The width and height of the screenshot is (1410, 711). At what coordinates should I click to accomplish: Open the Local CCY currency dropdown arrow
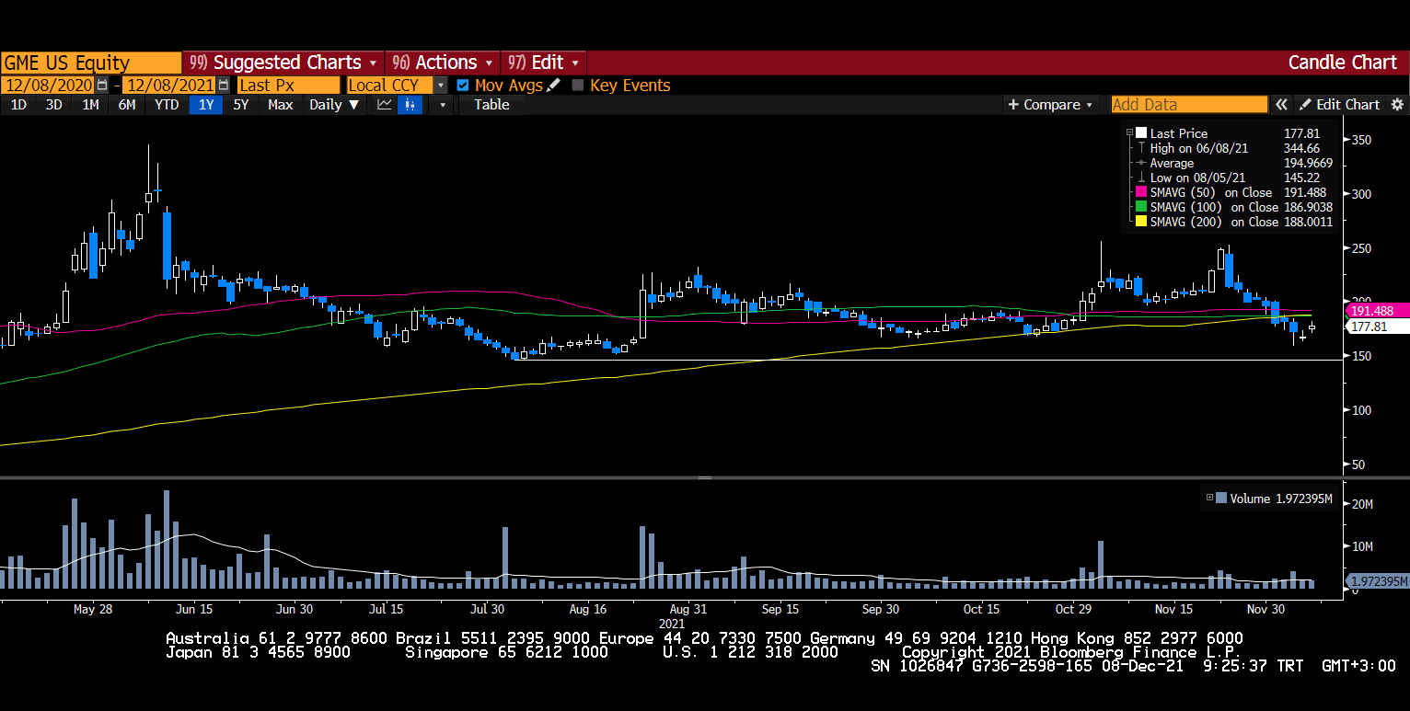[x=441, y=85]
